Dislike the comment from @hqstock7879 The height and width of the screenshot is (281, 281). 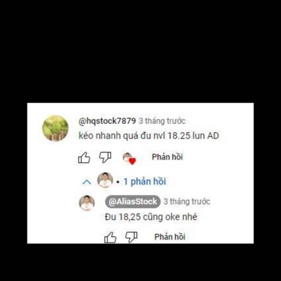(x=105, y=157)
